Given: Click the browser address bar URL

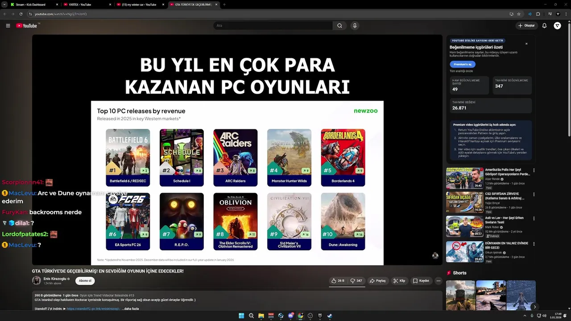Looking at the screenshot, I should click(x=61, y=14).
